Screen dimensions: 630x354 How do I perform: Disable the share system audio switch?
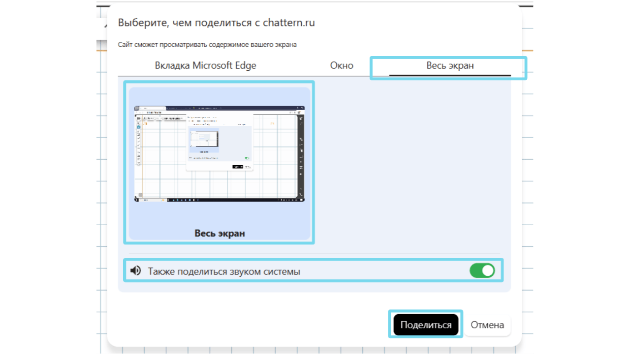tap(482, 271)
